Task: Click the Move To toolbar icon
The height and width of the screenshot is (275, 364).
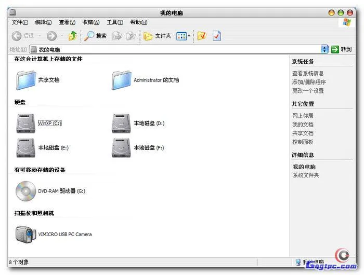Action: pyautogui.click(x=117, y=36)
